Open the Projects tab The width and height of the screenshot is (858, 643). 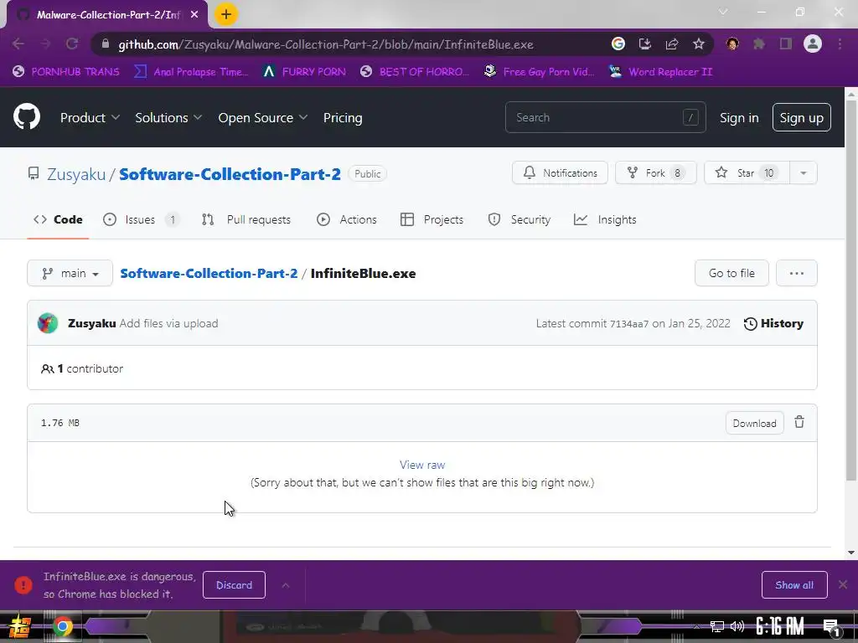pos(432,219)
